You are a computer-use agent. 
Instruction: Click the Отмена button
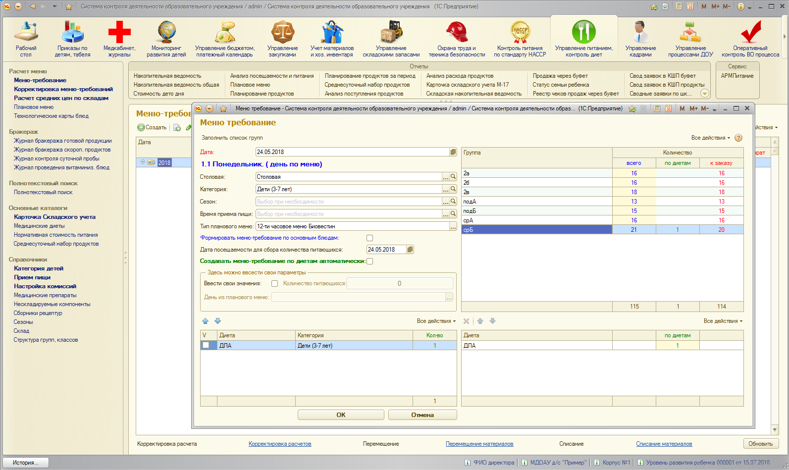422,415
